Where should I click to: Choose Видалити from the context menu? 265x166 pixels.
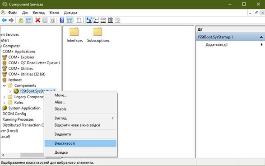[x=80, y=134]
